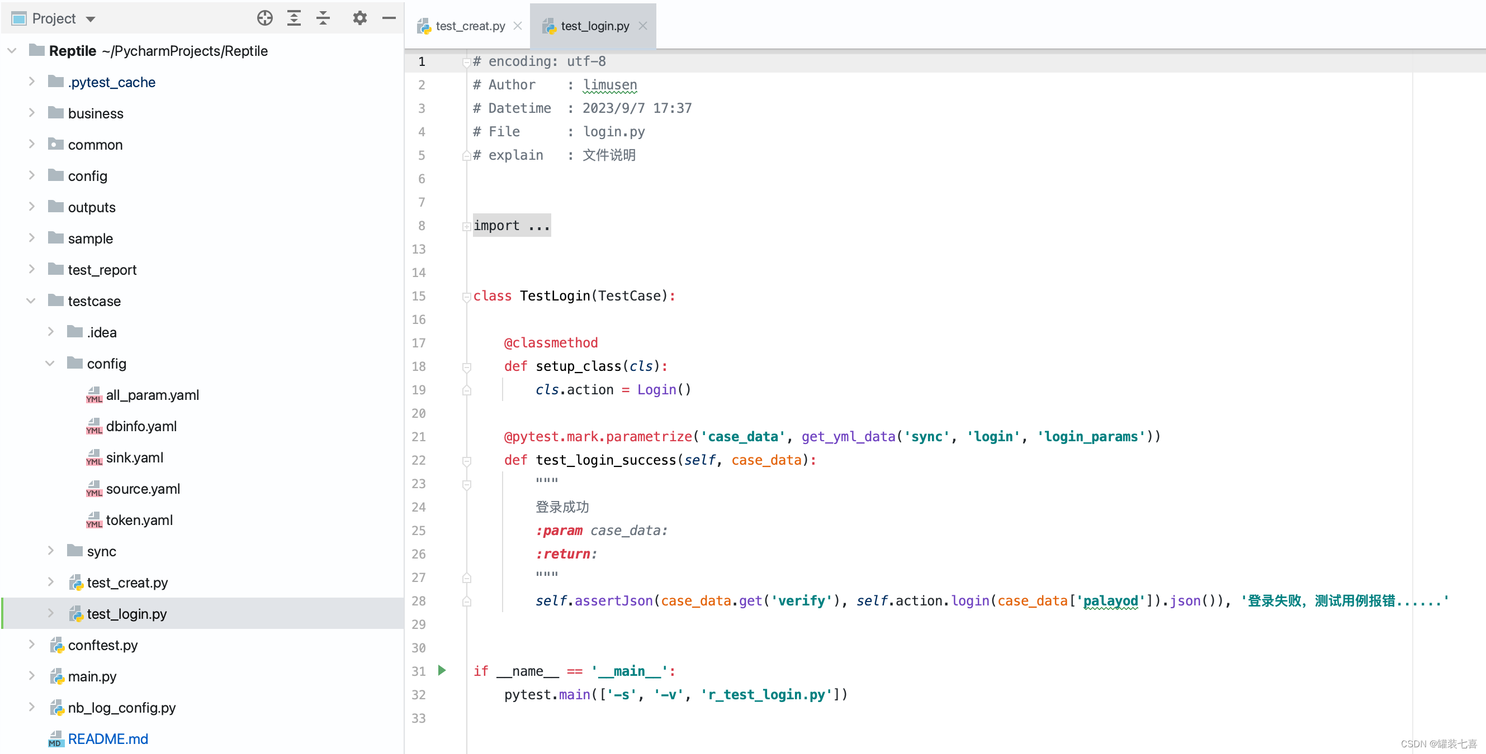
Task: Click the dbinfo.yaml YML file icon
Action: click(x=94, y=427)
